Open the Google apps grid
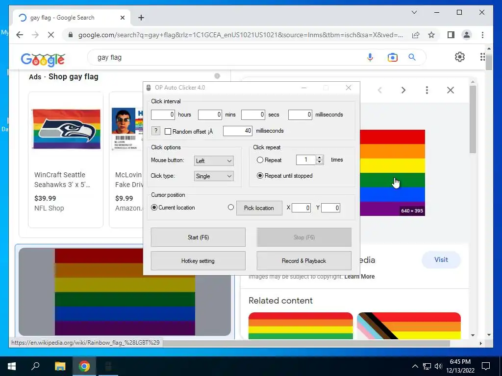 [482, 57]
